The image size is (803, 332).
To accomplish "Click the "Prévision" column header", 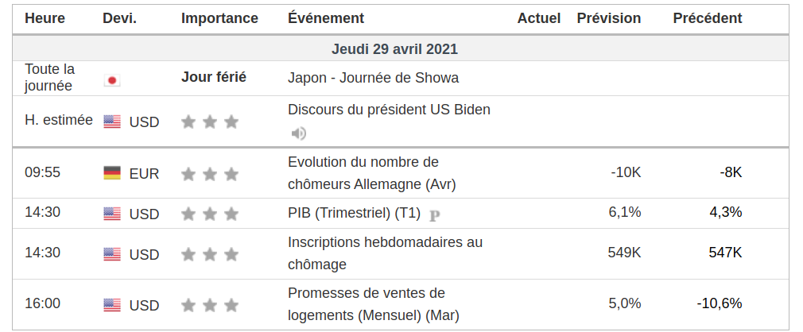I will (609, 17).
